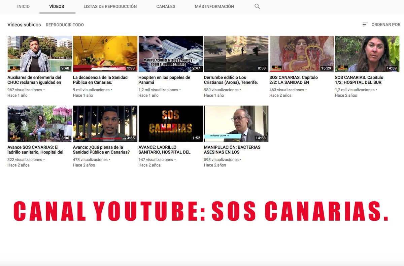Image resolution: width=404 pixels, height=266 pixels.
Task: Click the 1:33 duration badge
Action: [131, 68]
